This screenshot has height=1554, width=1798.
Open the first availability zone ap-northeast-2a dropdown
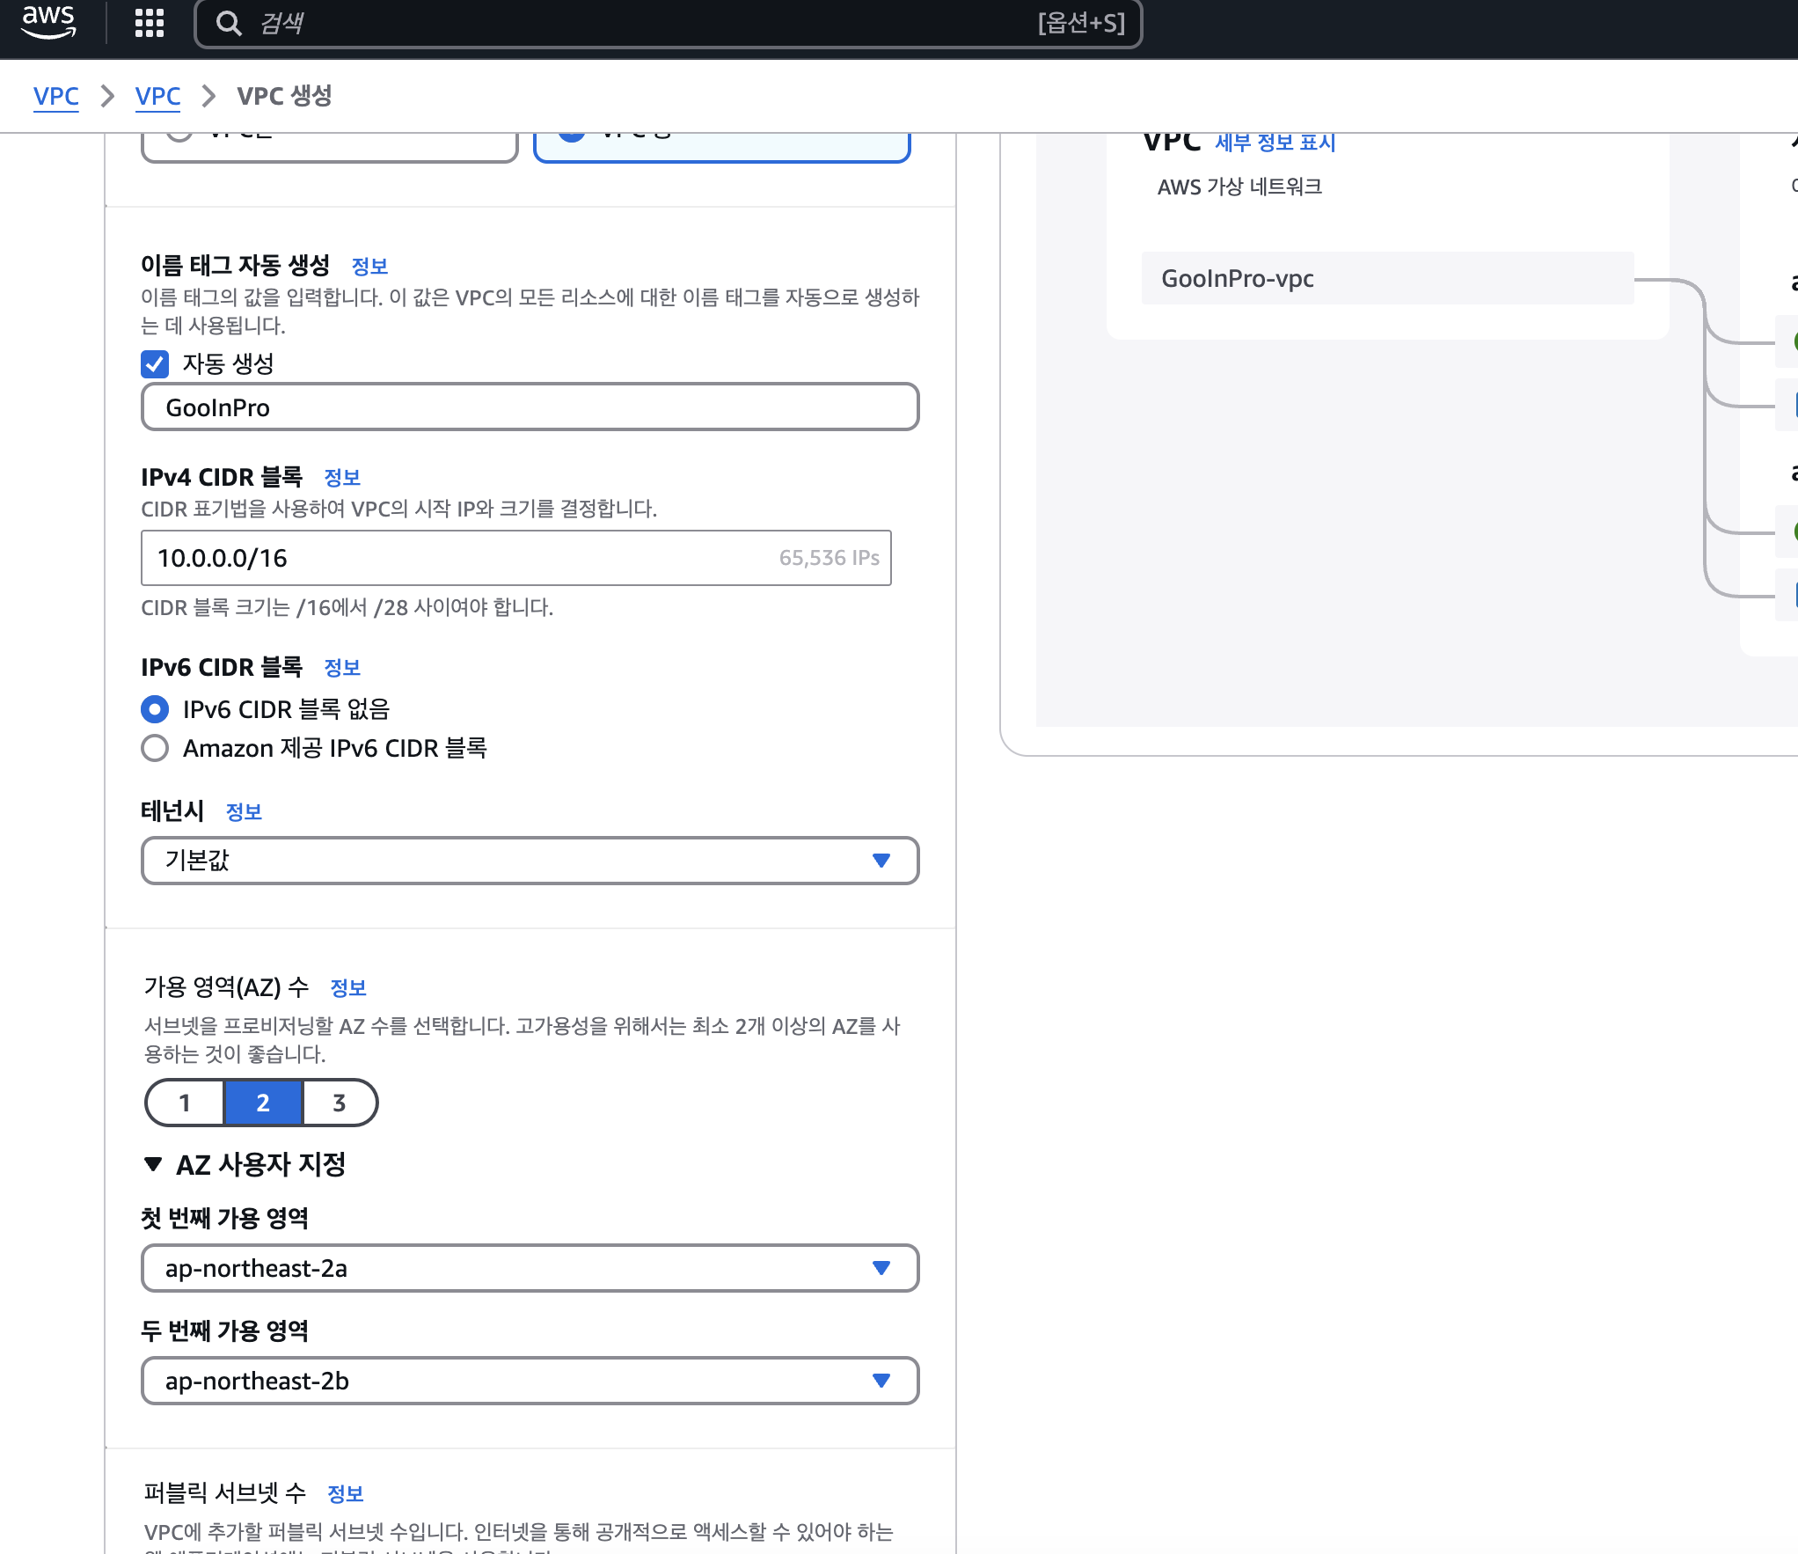(x=530, y=1268)
